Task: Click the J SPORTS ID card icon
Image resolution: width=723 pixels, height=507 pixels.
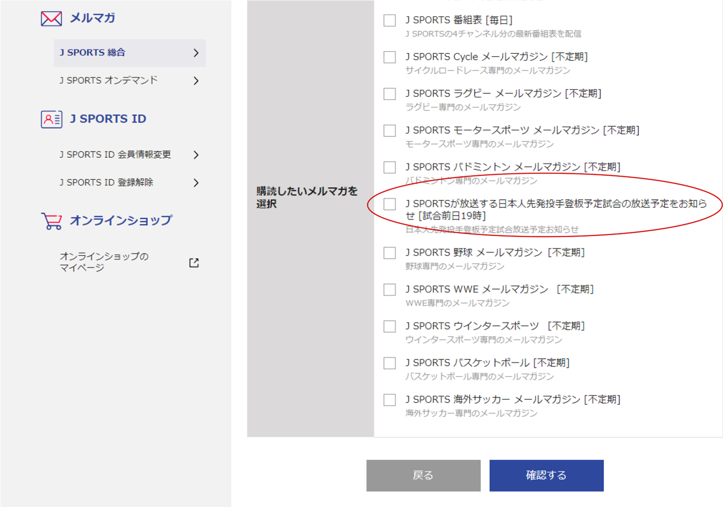Action: 51,119
